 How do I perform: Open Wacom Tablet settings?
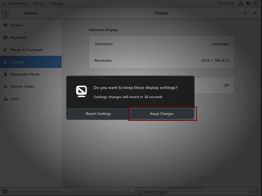22,86
